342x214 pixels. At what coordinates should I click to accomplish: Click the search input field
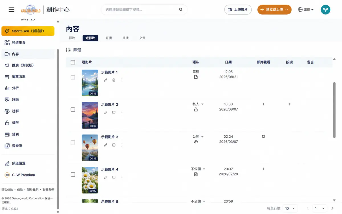point(141,10)
